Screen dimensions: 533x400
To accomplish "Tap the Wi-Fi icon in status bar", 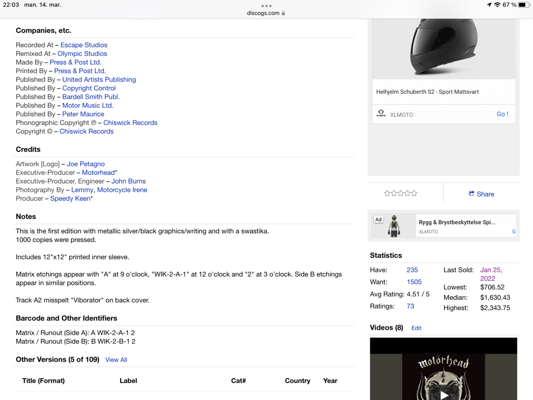I will 497,5.
